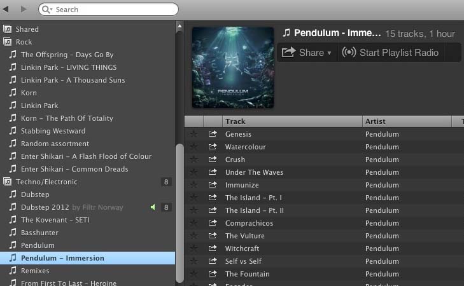The height and width of the screenshot is (286, 464).
Task: Share Witchcraft via its share icon
Action: pyautogui.click(x=213, y=248)
